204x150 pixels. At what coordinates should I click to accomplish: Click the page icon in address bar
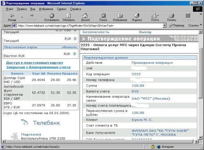point(15,25)
